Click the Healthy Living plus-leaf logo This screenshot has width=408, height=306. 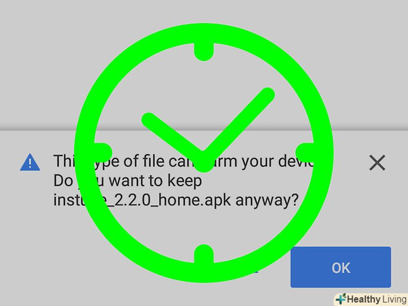[341, 299]
